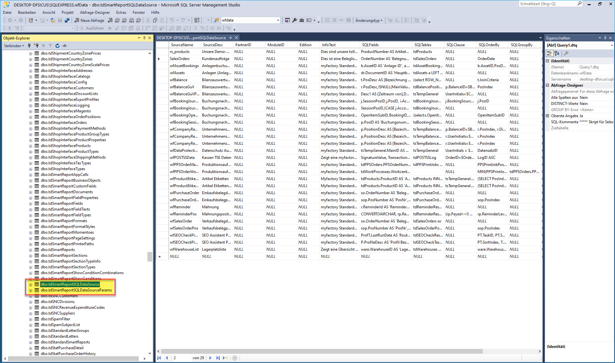Refresh the Objekt-Explorer tree

[57, 46]
